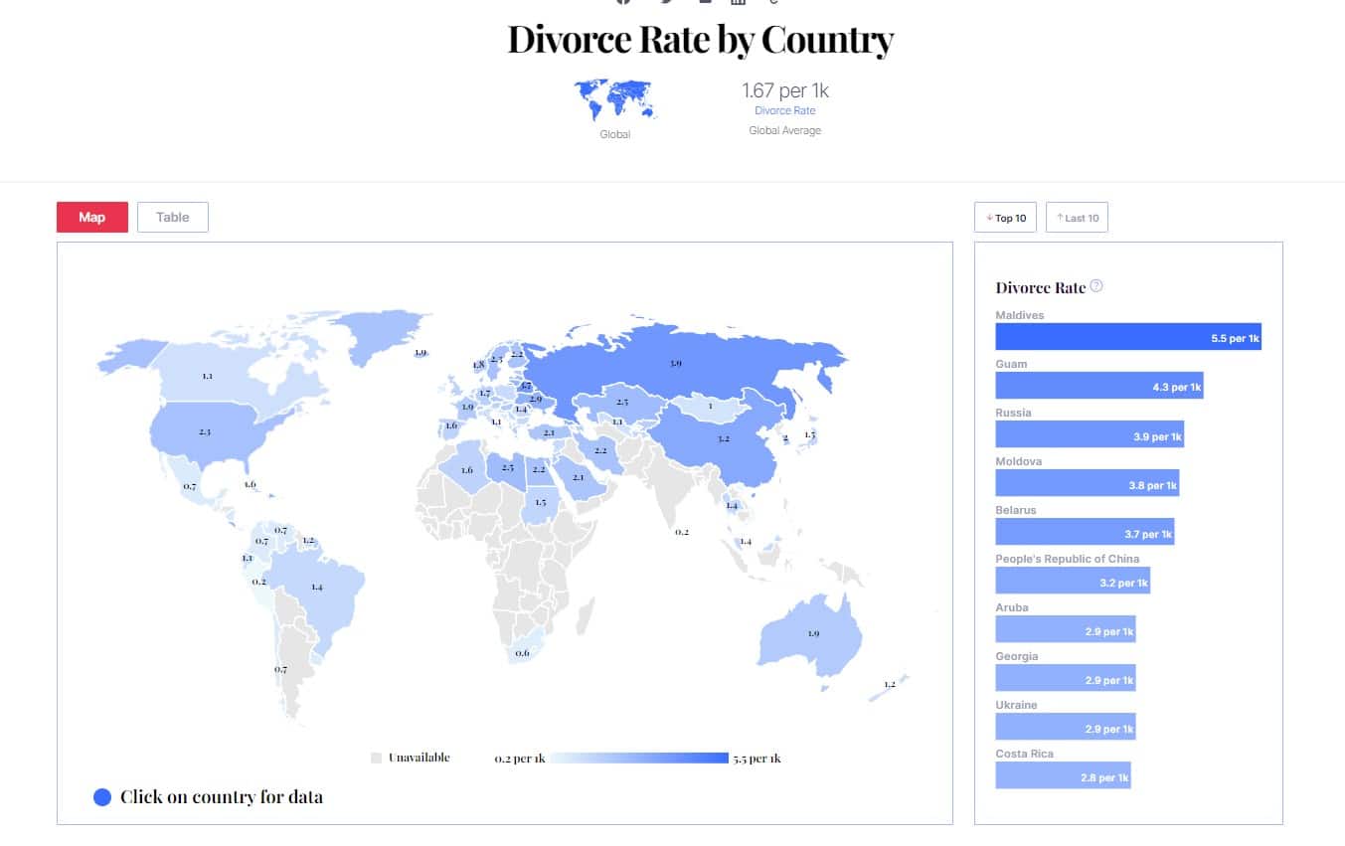Click the blue Global world map icon
Screen dimensions: 1345x846
point(614,99)
